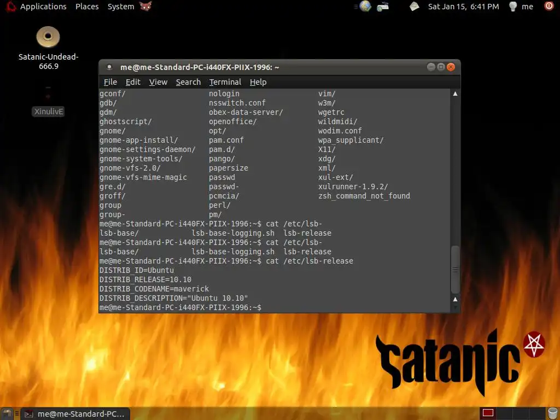Select the XinulivE desktop item
Image resolution: width=560 pixels, height=420 pixels.
48,112
